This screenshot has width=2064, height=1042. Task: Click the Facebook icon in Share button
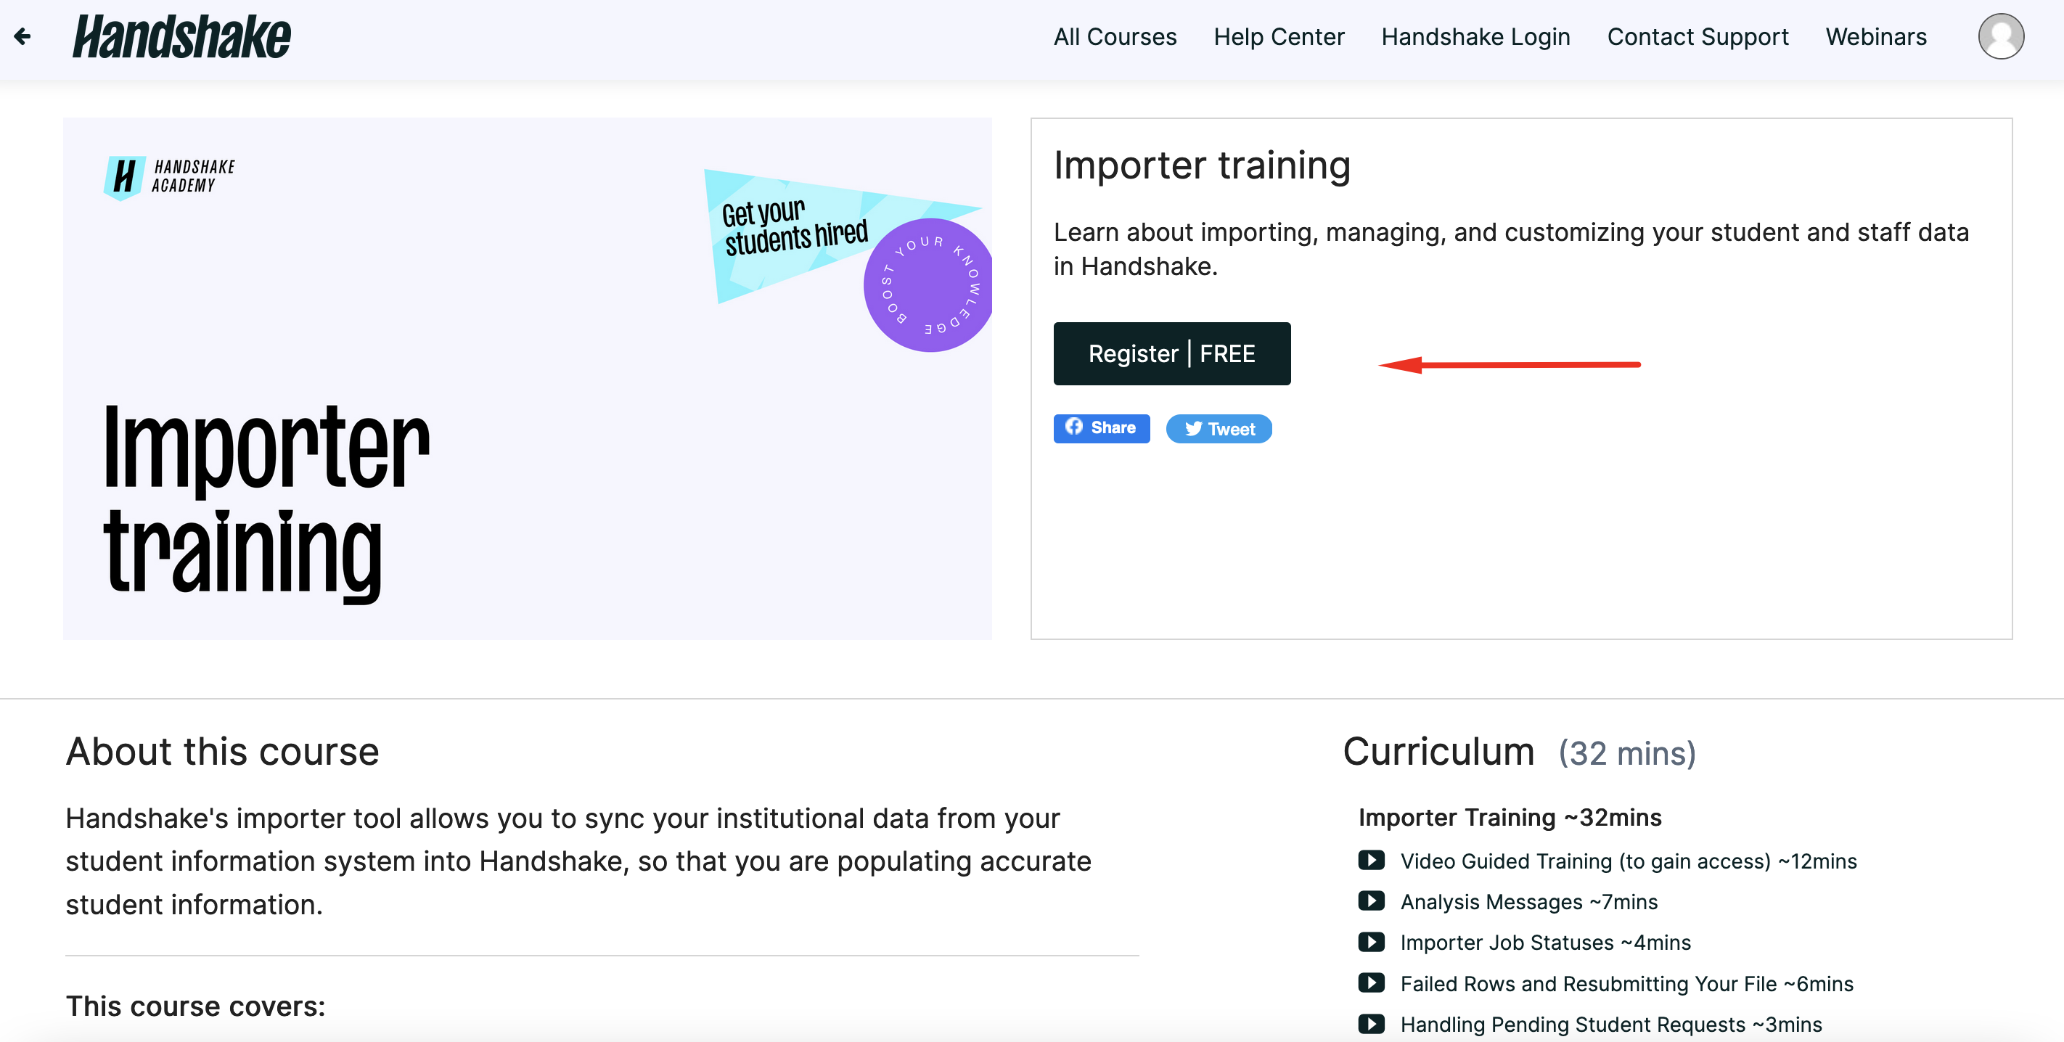point(1073,427)
